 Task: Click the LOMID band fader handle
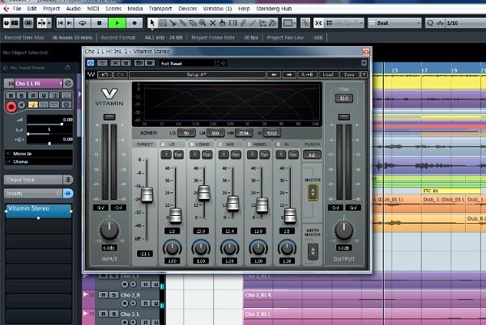coord(204,192)
